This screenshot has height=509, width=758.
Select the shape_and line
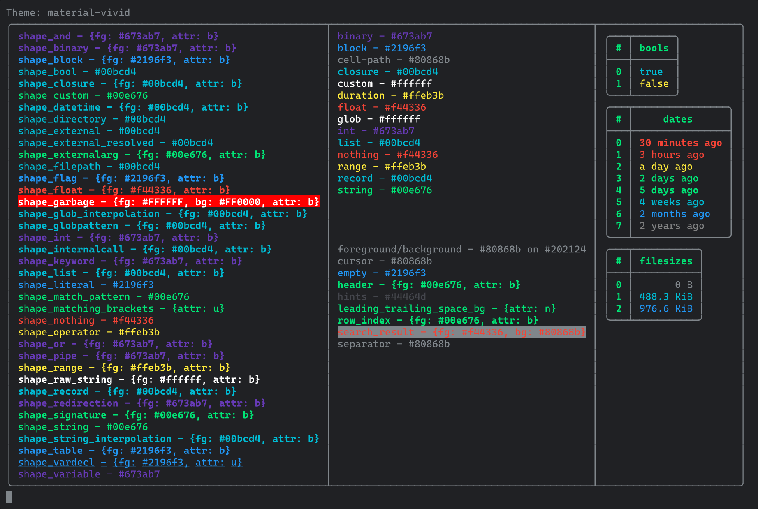(x=118, y=36)
